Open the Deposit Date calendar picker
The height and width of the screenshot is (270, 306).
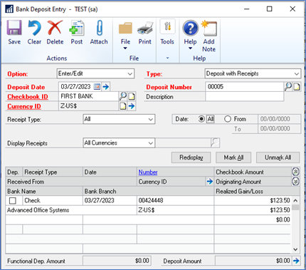pyautogui.click(x=97, y=87)
